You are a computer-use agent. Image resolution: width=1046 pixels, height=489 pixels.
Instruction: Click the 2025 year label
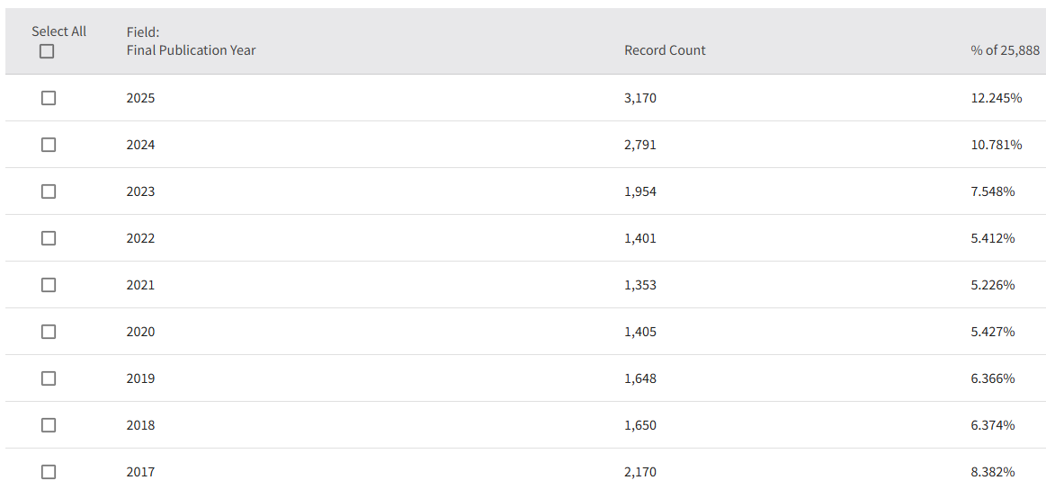click(140, 98)
